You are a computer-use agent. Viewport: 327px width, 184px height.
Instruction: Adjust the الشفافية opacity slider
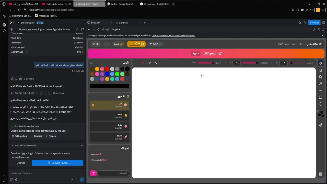point(250,63)
